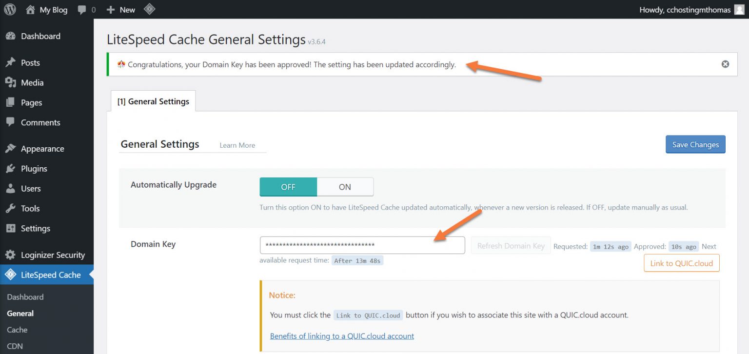The width and height of the screenshot is (749, 354).
Task: Click the Media library icon
Action: 11,82
